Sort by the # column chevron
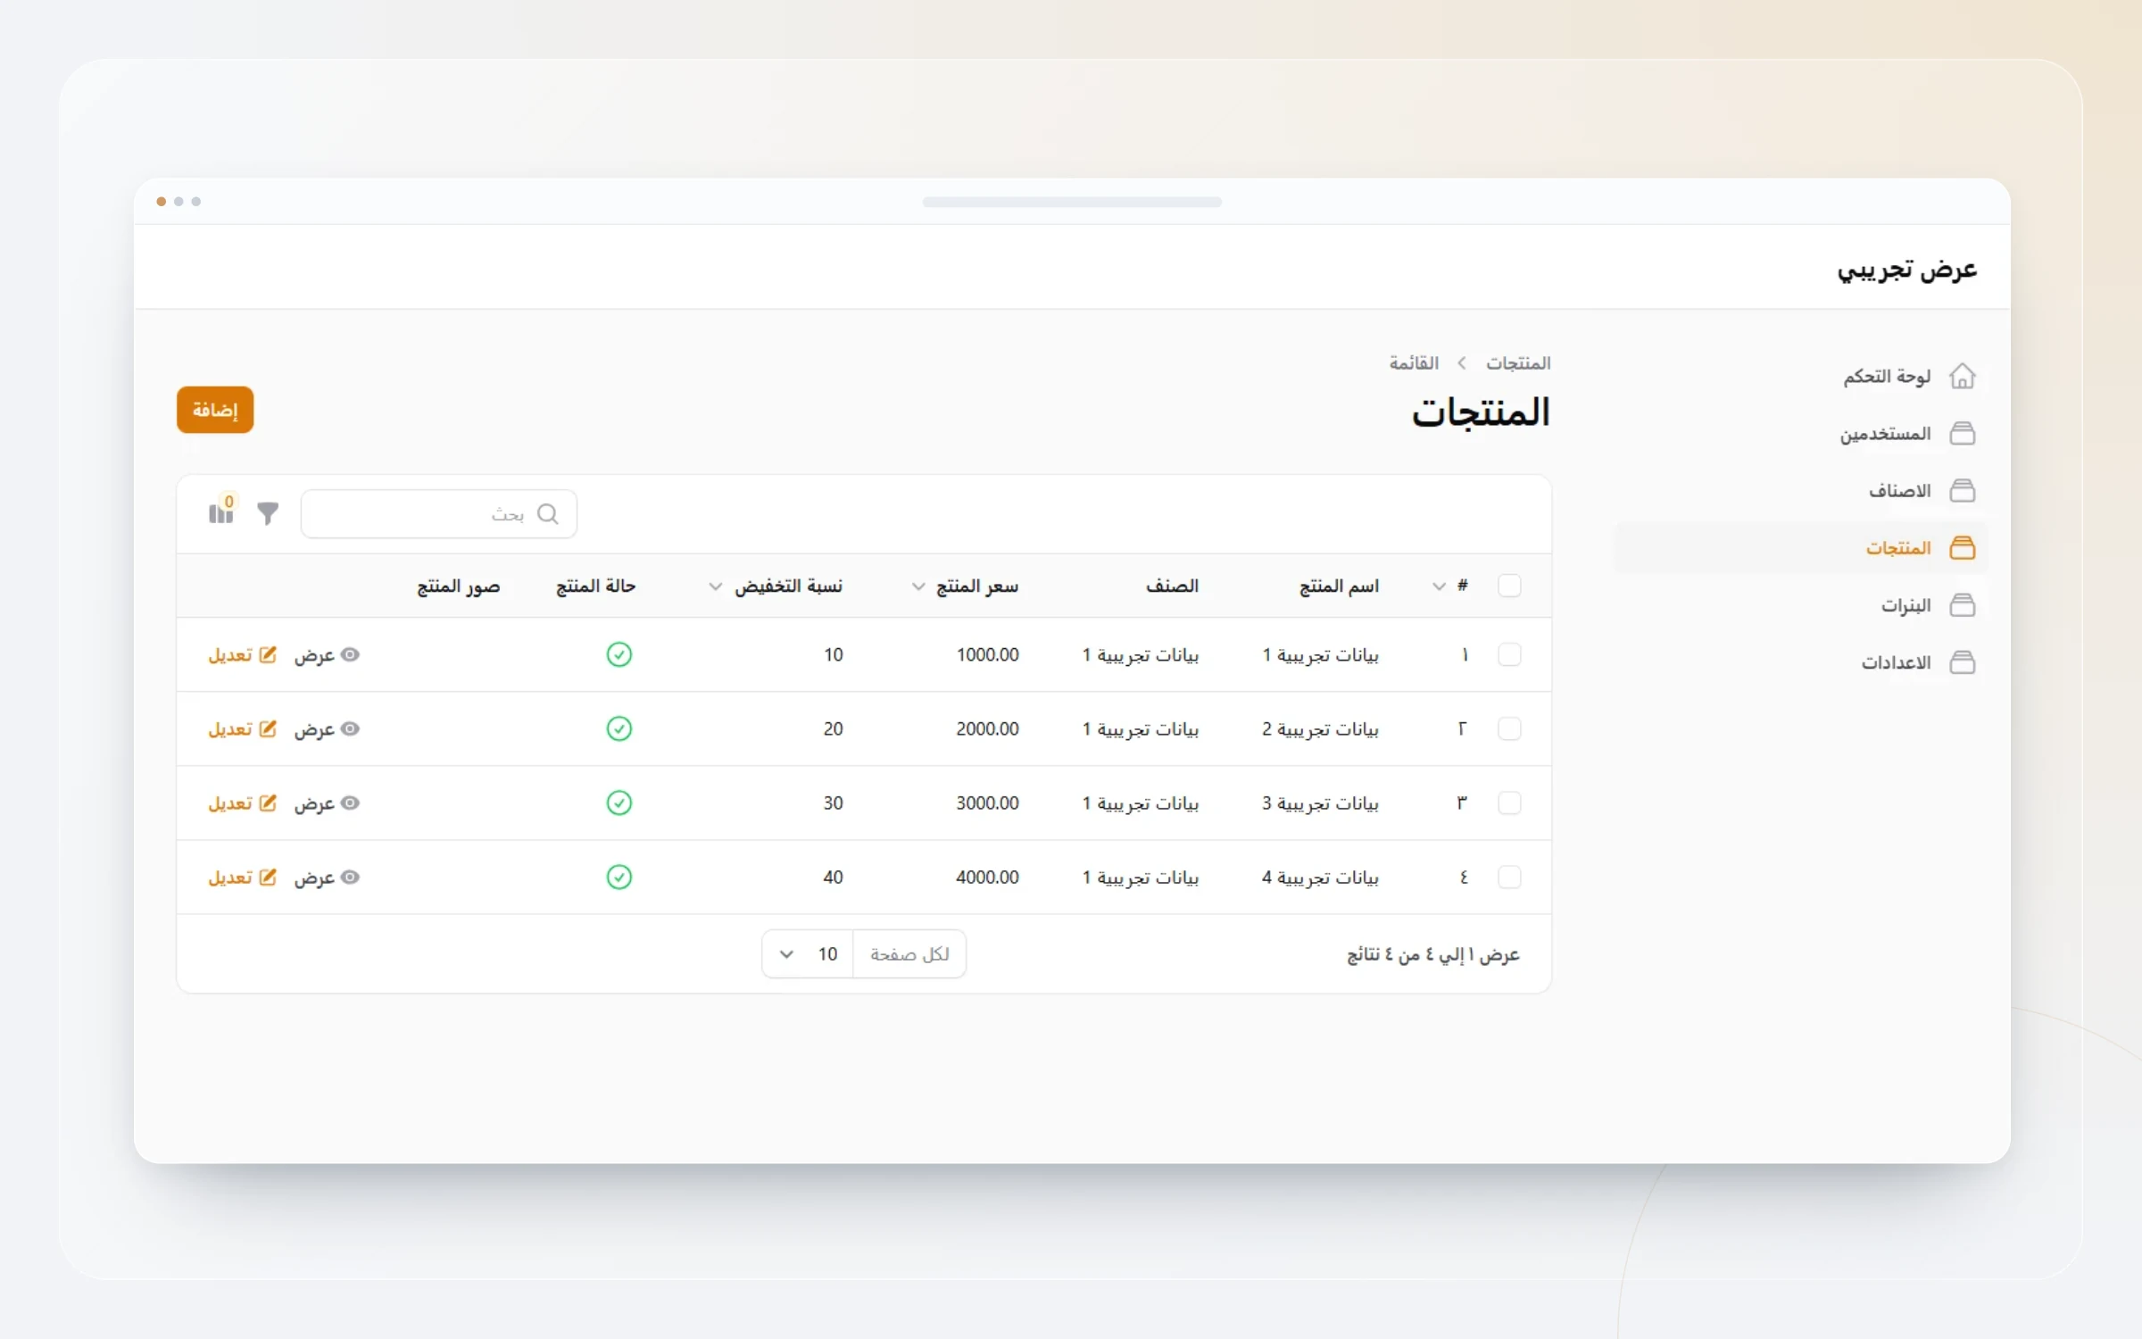Screen dimensions: 2142x1339 pos(1439,586)
